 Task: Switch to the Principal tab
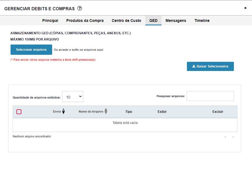click(50, 21)
